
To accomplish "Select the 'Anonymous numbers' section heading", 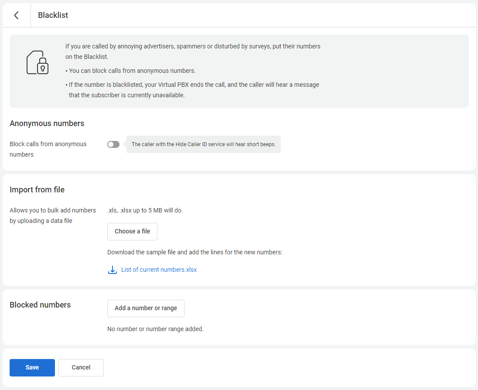I will tap(47, 123).
